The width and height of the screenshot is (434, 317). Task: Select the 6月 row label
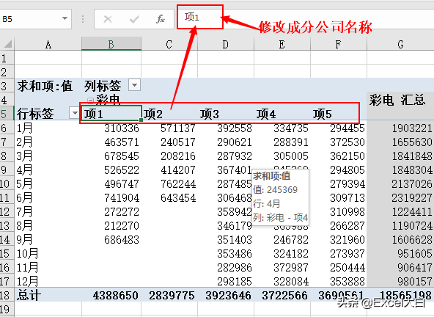pos(48,197)
